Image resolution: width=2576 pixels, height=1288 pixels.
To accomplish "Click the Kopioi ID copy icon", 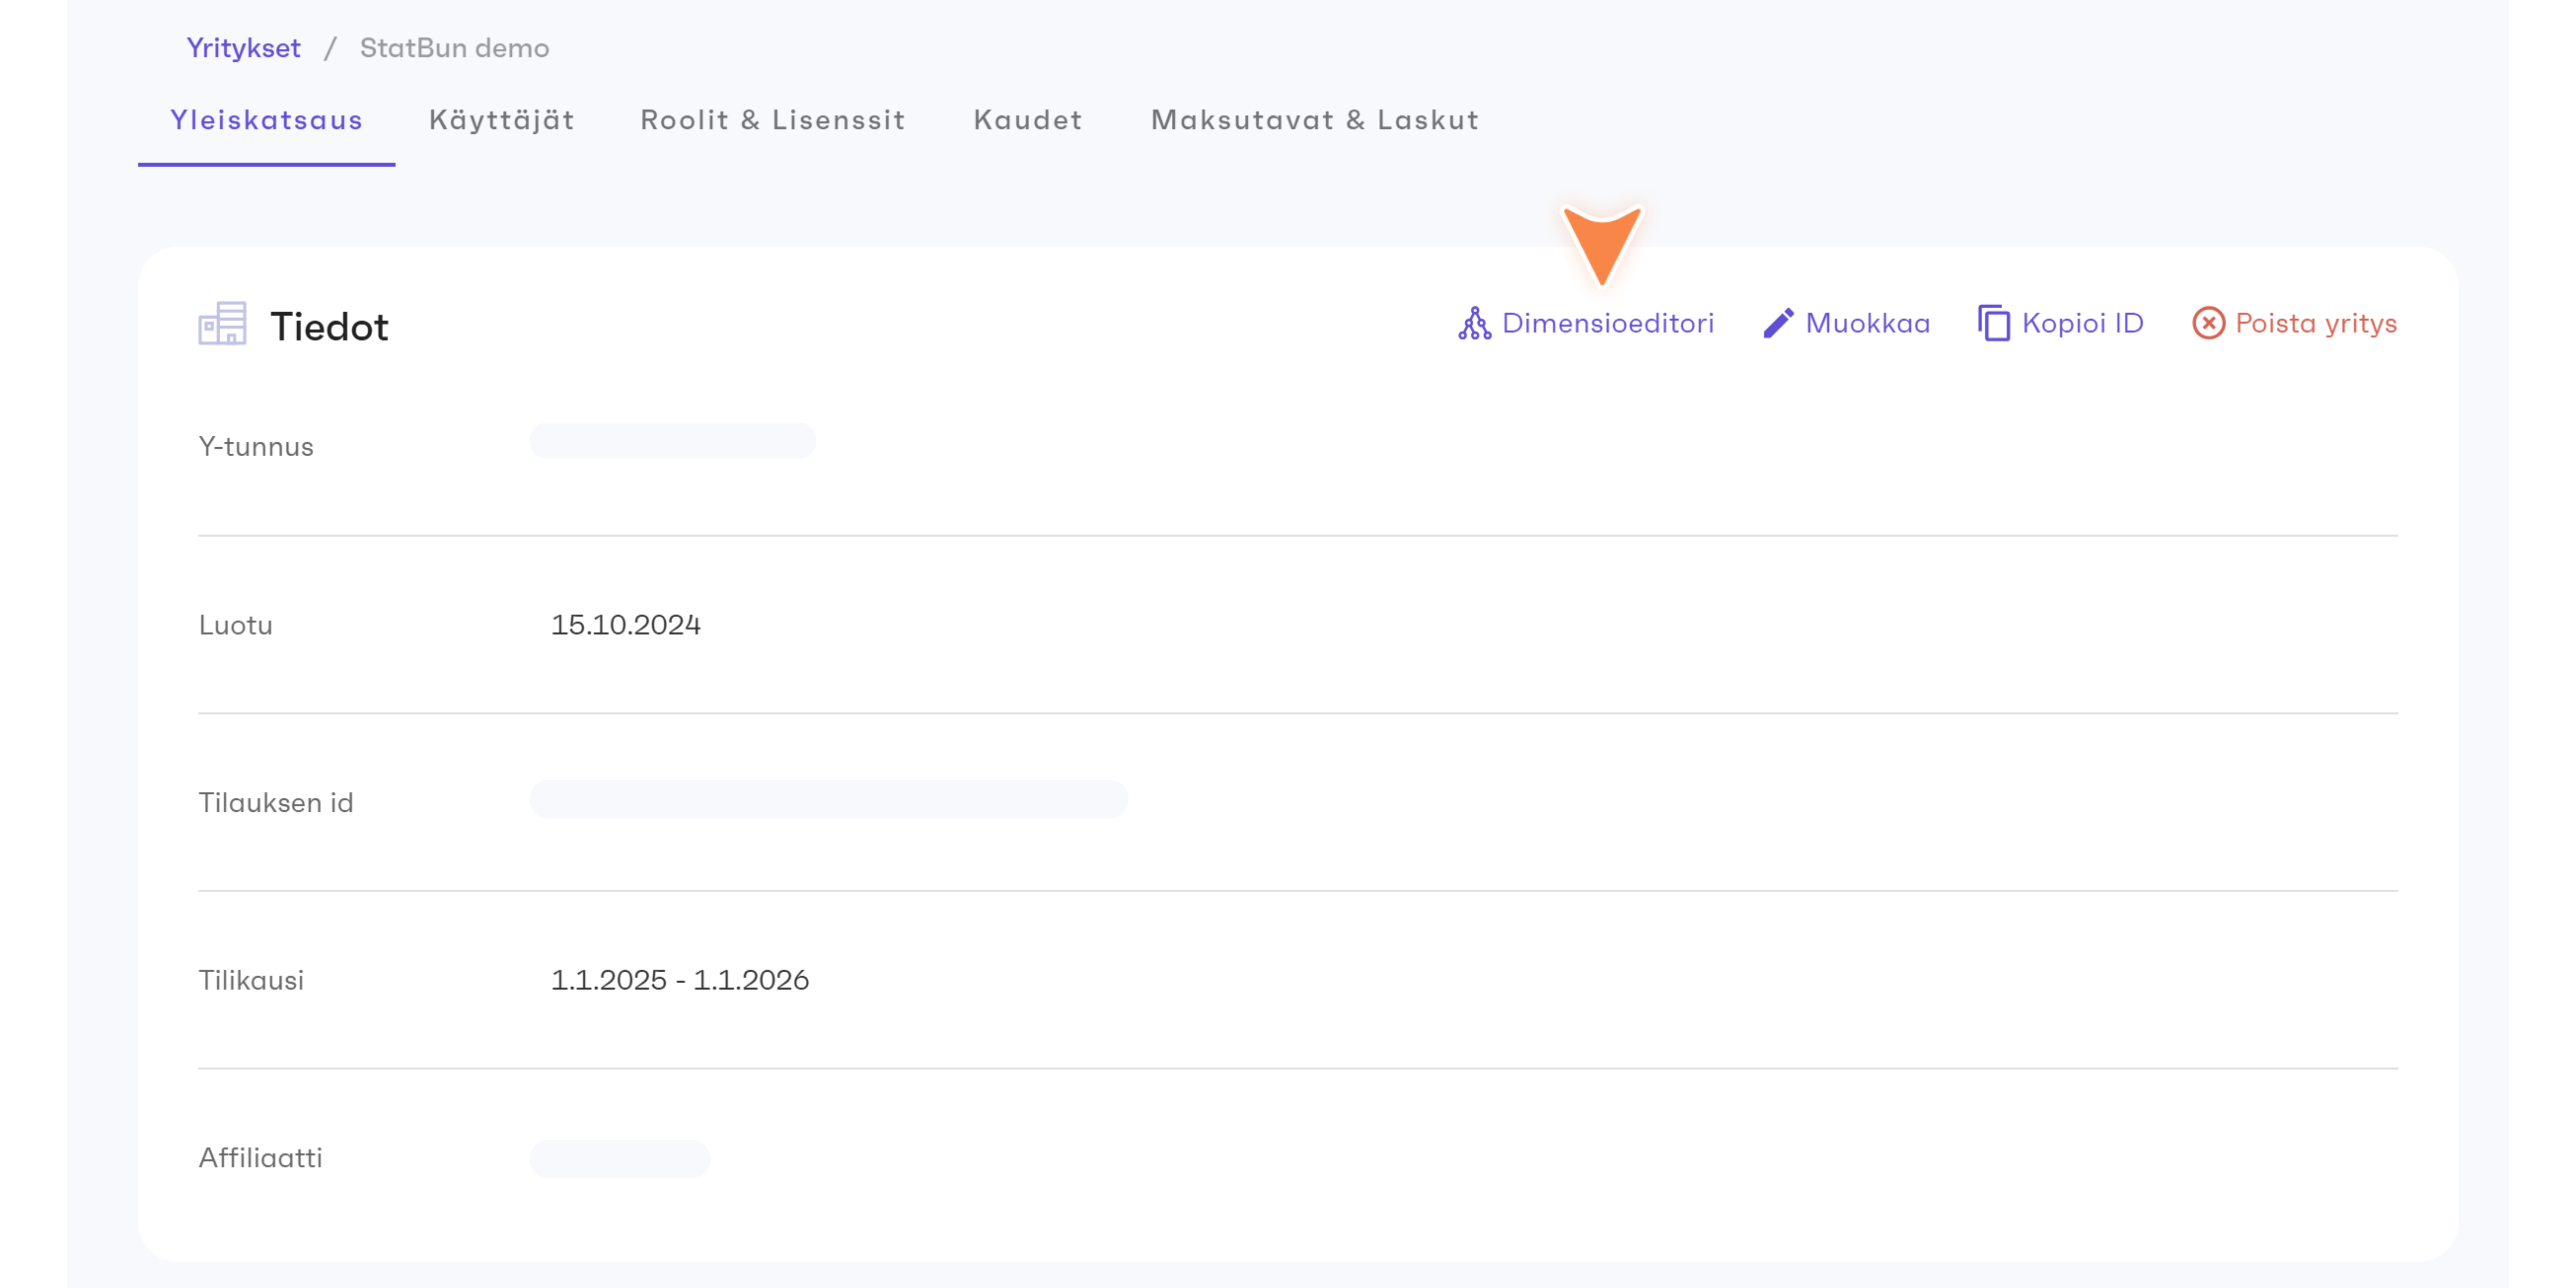I will (1993, 323).
